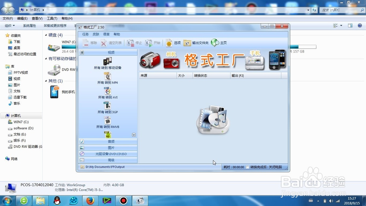Click the Explorer search box

coord(342,10)
